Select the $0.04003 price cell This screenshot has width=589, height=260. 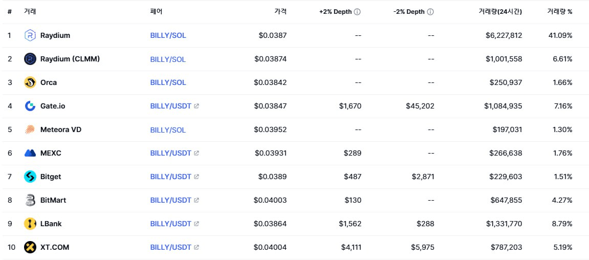click(x=271, y=200)
